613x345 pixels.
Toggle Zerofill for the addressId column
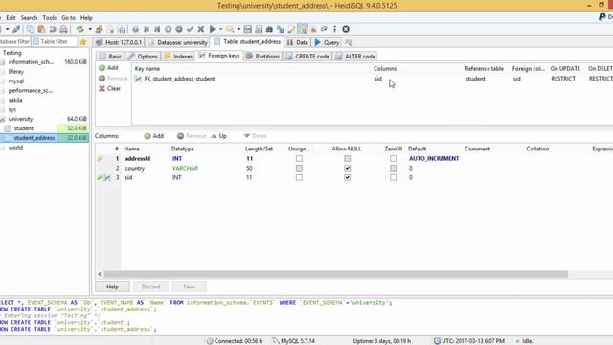pyautogui.click(x=394, y=158)
